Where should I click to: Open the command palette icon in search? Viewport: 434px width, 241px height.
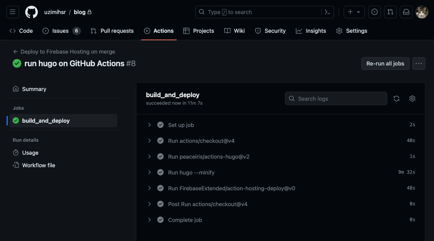[x=327, y=12]
